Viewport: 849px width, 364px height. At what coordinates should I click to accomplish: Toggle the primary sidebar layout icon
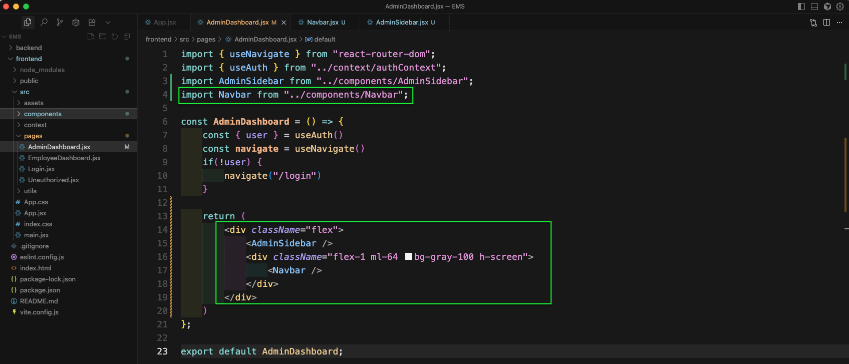(801, 7)
